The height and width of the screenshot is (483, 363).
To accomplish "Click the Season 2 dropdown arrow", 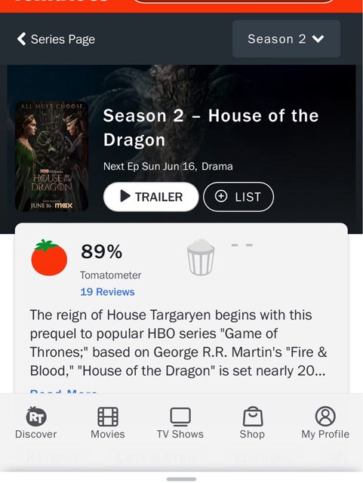I will click(x=318, y=39).
